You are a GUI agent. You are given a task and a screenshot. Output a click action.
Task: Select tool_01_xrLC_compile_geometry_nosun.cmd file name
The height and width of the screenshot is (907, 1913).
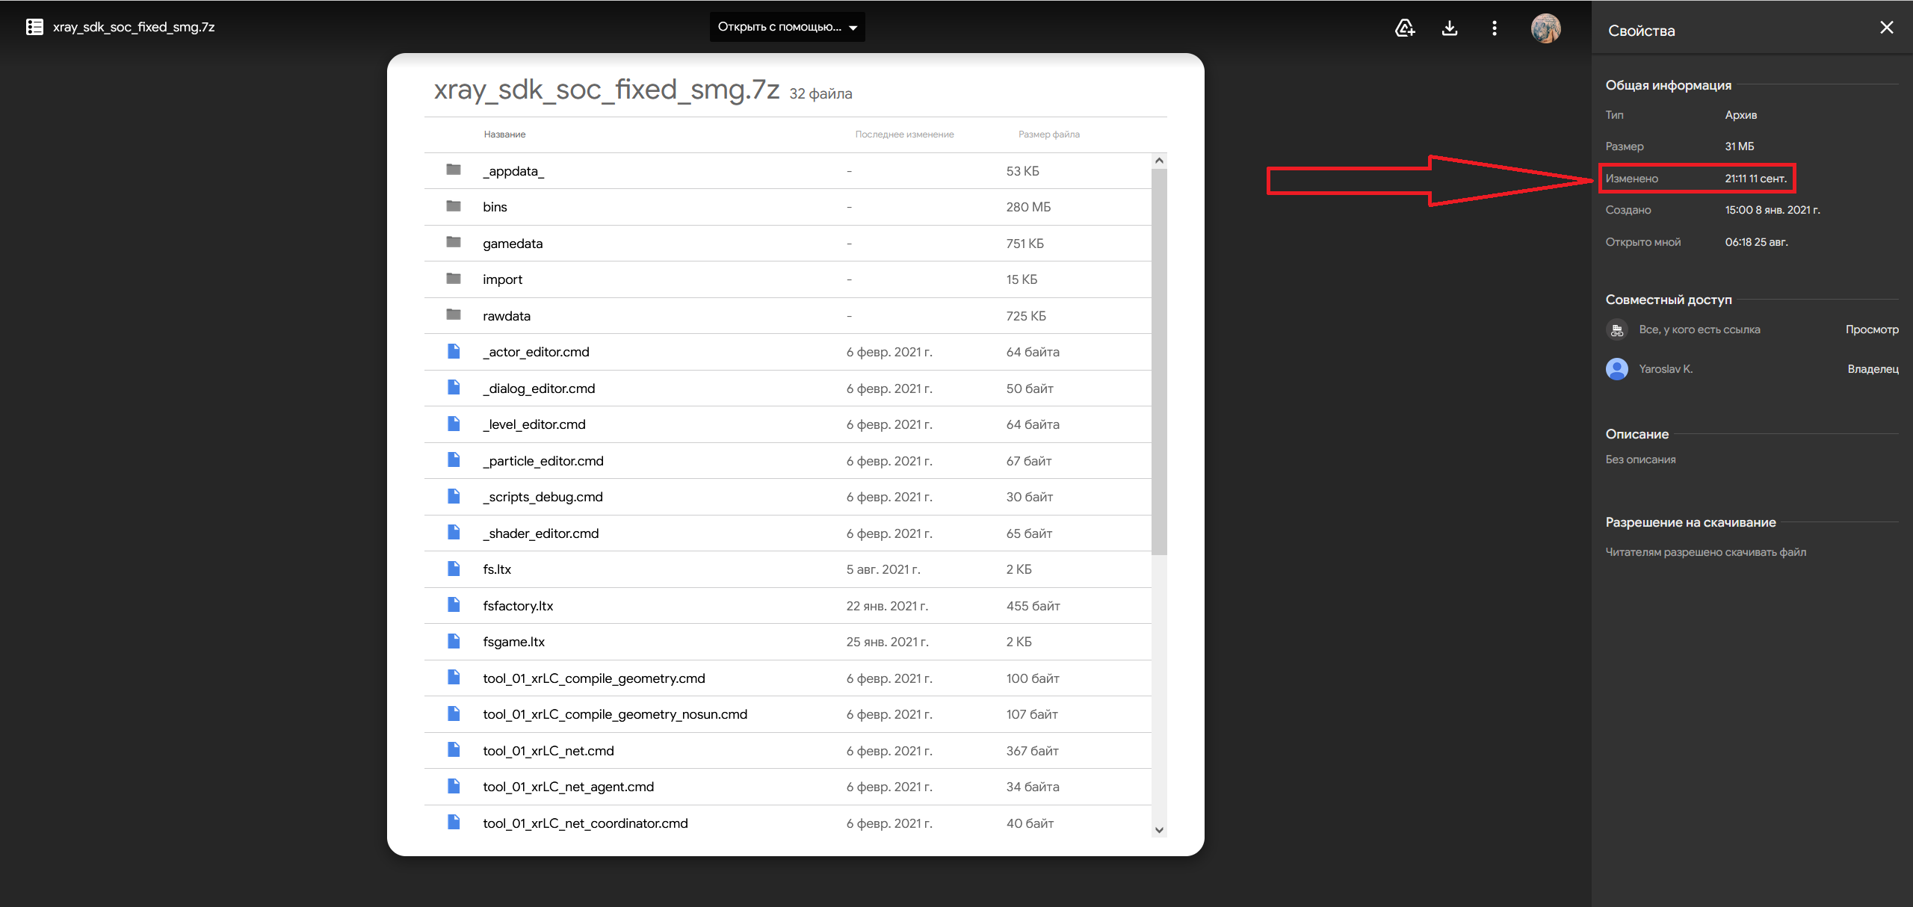pyautogui.click(x=615, y=714)
